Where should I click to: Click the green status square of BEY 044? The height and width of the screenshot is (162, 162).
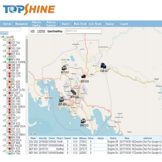10,59
